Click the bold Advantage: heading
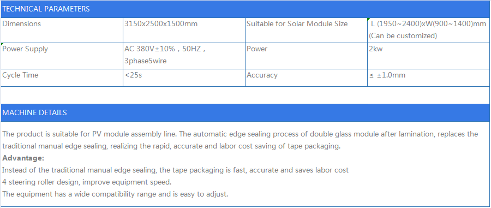 point(23,158)
